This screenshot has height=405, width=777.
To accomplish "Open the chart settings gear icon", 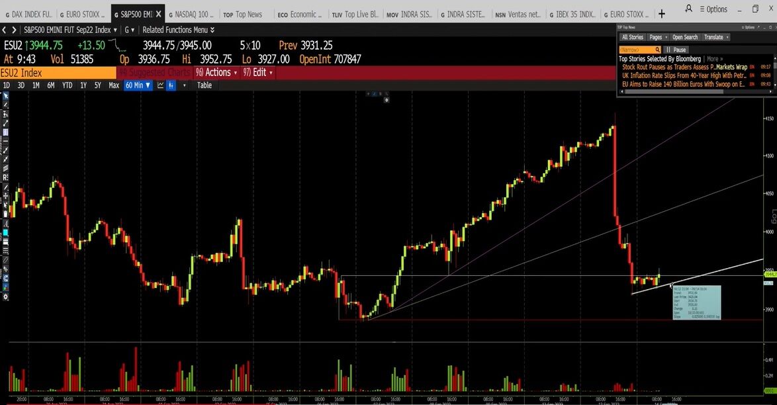I will [x=5, y=297].
